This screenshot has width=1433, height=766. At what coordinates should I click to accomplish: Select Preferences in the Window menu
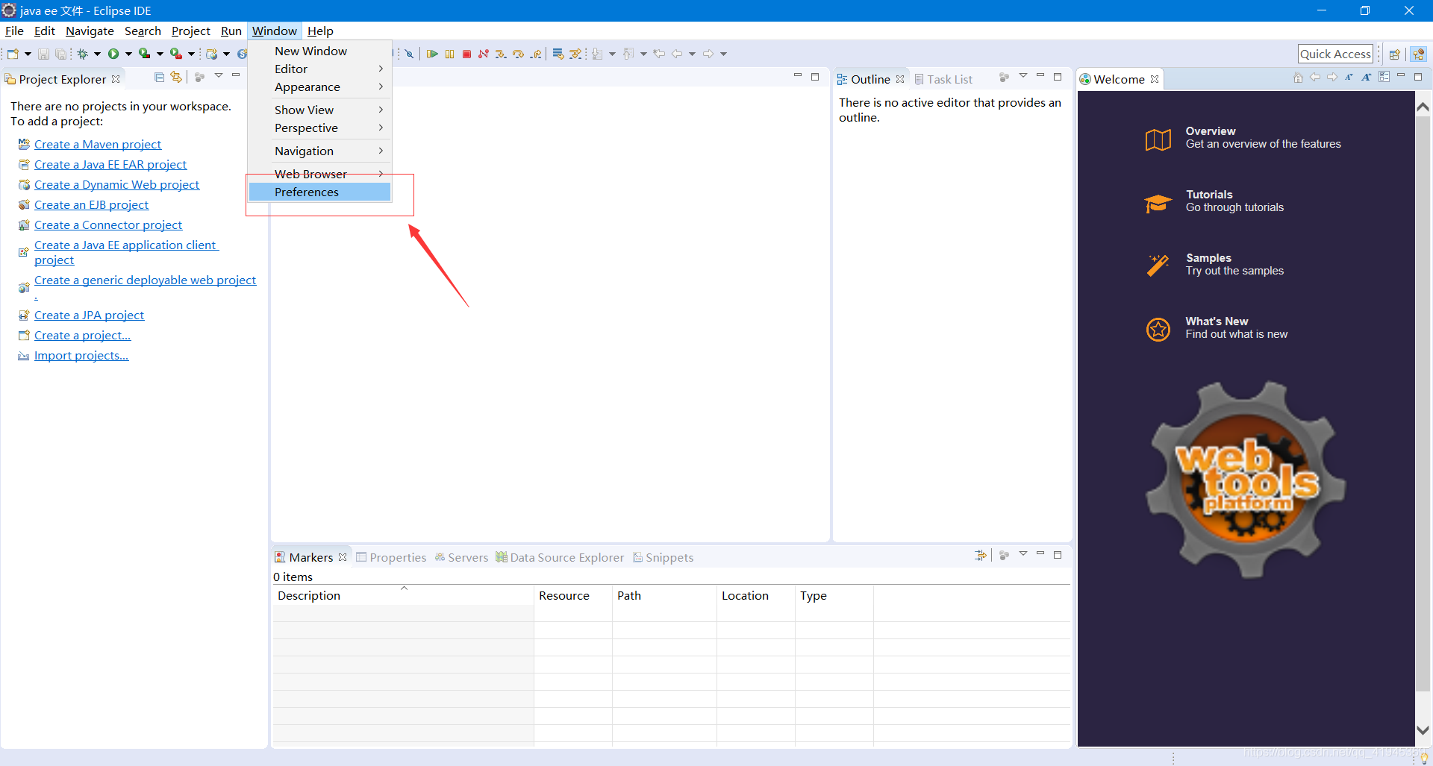point(319,192)
